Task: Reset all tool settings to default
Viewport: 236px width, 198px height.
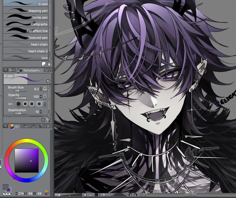Action: pyautogui.click(x=43, y=120)
